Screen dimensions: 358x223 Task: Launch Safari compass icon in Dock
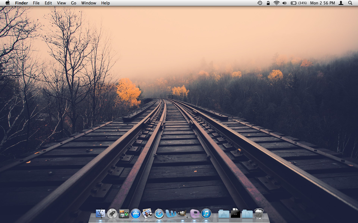159,214
